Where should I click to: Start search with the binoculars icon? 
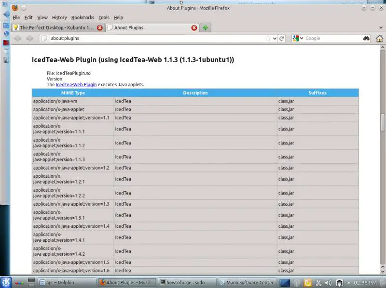click(x=366, y=39)
